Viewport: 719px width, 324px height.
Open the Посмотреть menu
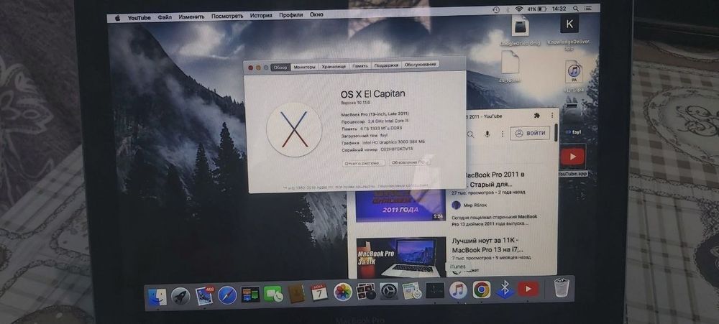tap(227, 16)
